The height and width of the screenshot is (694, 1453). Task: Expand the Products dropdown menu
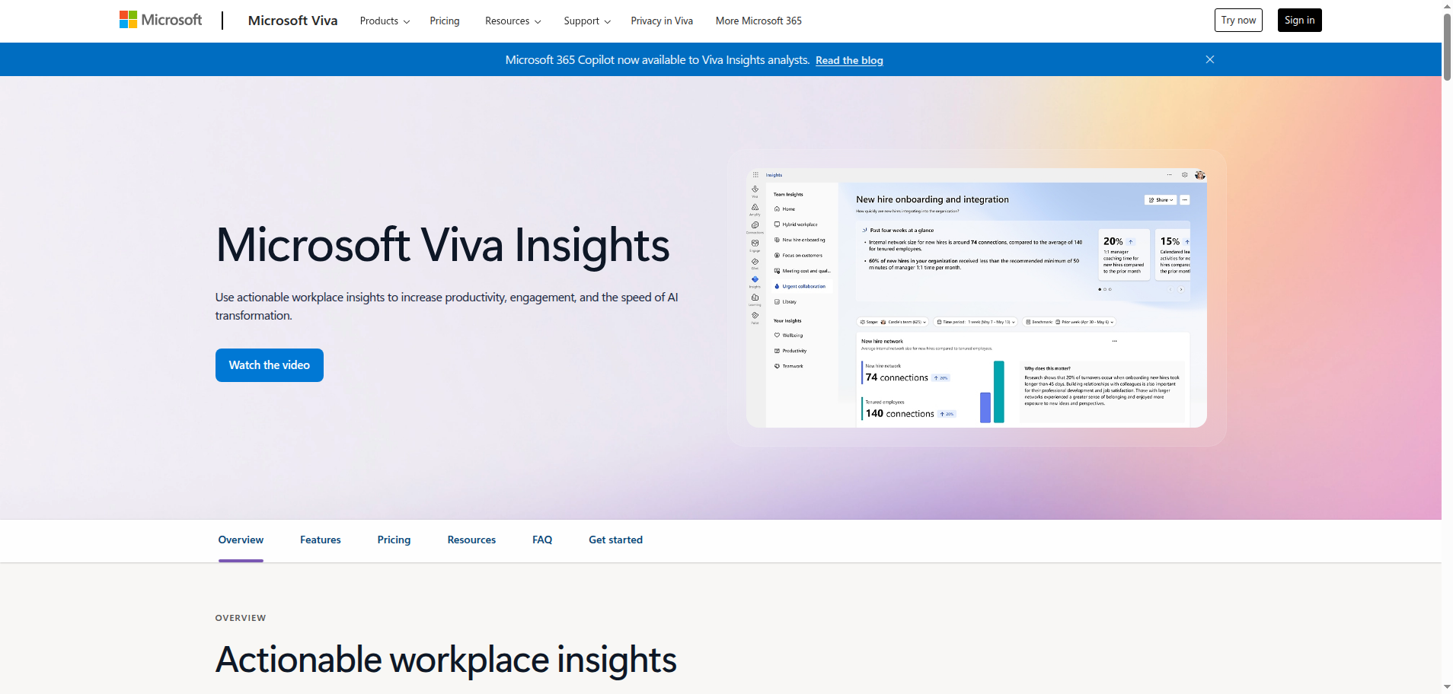point(385,21)
